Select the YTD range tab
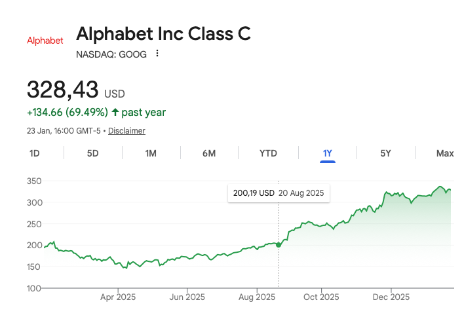The width and height of the screenshot is (464, 315). click(x=268, y=153)
